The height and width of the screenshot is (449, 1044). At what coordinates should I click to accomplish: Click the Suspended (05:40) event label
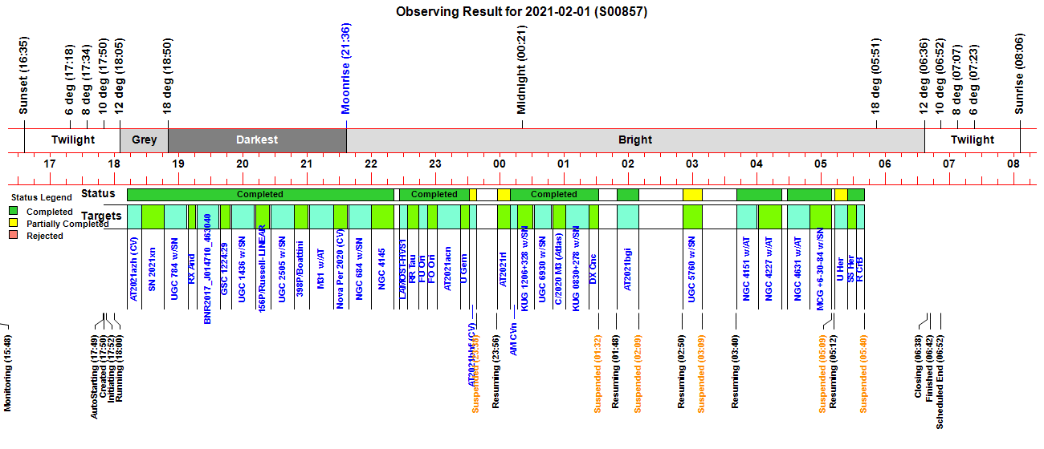click(x=864, y=374)
